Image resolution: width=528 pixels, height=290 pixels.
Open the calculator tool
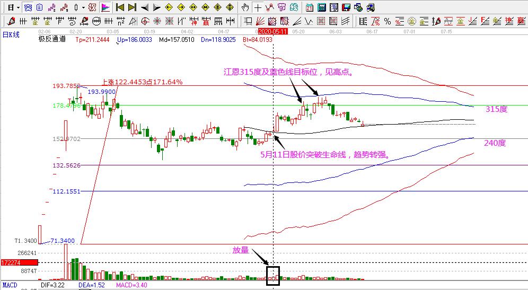(321, 7)
